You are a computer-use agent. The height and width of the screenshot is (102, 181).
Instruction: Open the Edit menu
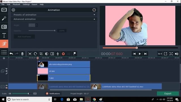(x=8, y=5)
